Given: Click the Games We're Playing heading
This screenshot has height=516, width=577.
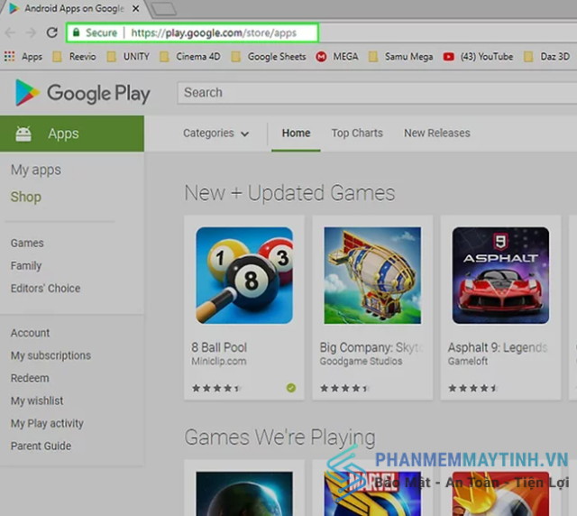Looking at the screenshot, I should click(279, 438).
